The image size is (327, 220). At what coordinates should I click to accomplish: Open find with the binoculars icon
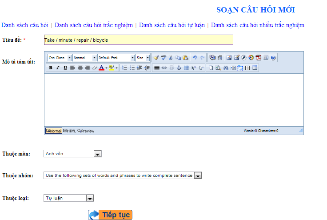point(225,68)
